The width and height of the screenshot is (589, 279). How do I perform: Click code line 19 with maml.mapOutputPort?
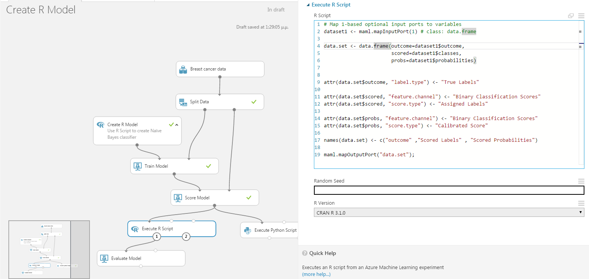369,154
